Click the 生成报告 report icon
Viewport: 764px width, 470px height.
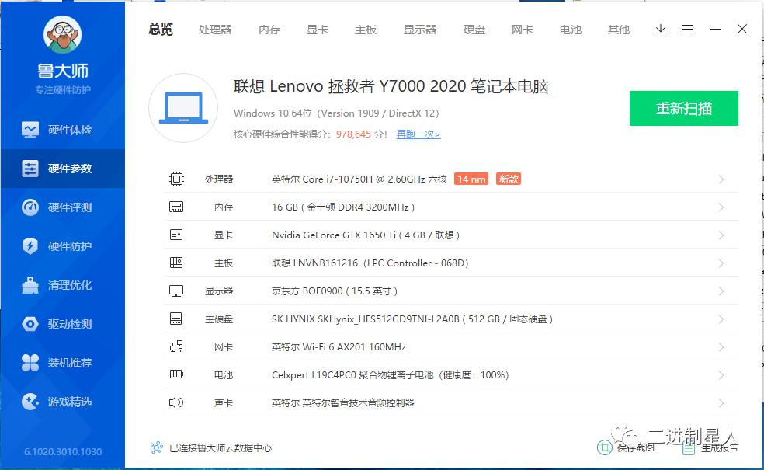click(x=689, y=447)
